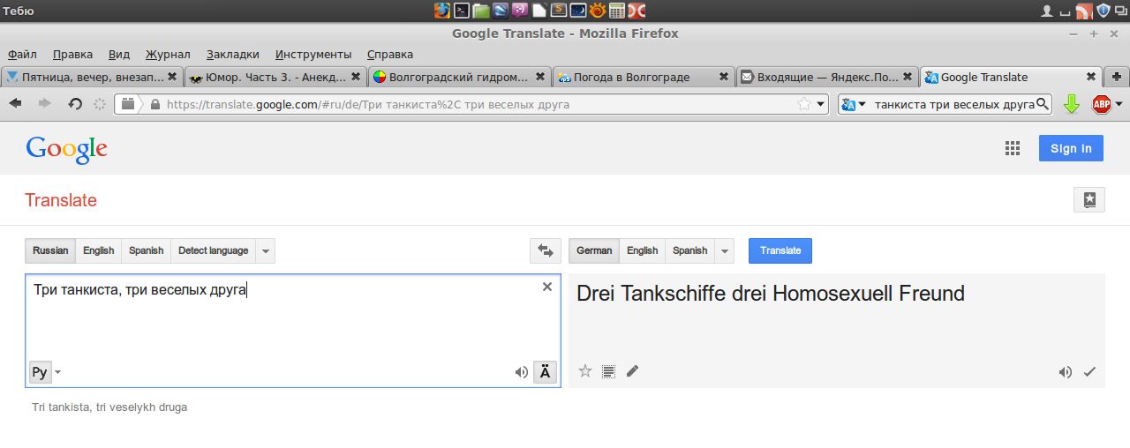Switch to the Погода в Волгограде tab
Image resolution: width=1130 pixels, height=448 pixels.
coord(644,77)
